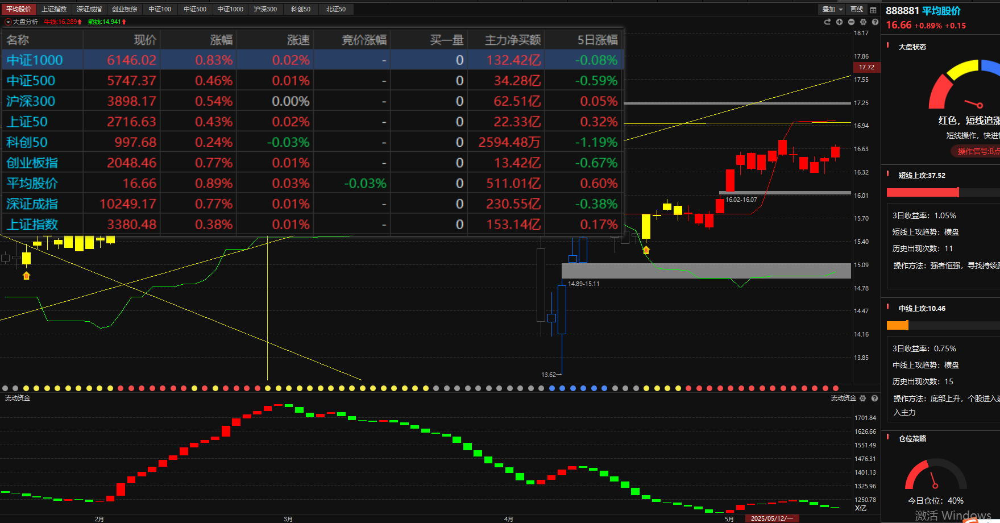The width and height of the screenshot is (1000, 523).
Task: Zoom in chart with plus icon
Action: pyautogui.click(x=839, y=22)
